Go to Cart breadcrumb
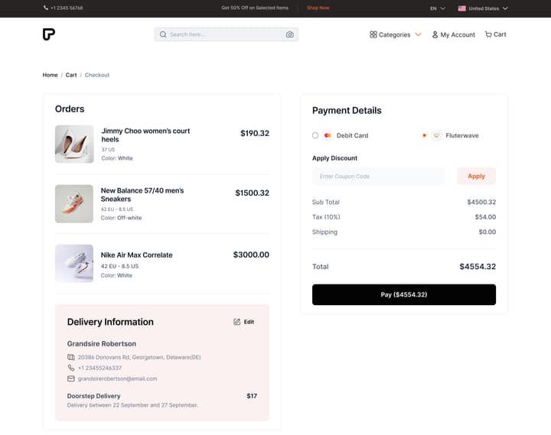The width and height of the screenshot is (551, 435). coord(71,75)
